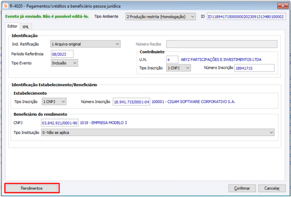The width and height of the screenshot is (291, 197).
Task: Click the Rendimentos button
Action: pyautogui.click(x=31, y=188)
